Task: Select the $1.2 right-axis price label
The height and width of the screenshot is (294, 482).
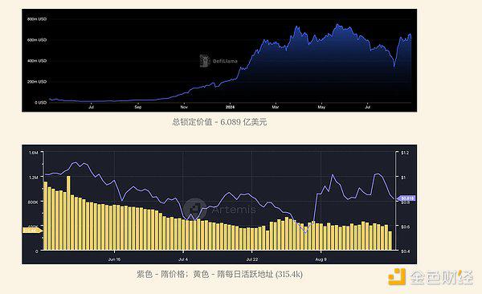Action: [405, 153]
